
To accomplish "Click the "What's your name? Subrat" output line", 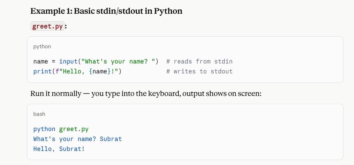I will 78,139.
